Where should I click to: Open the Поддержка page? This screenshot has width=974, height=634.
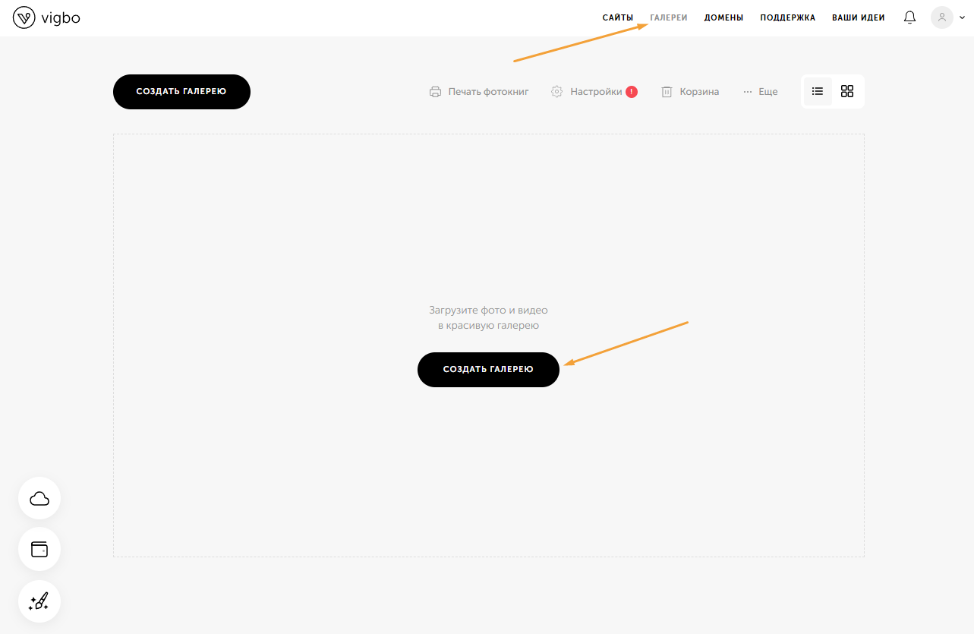click(788, 17)
